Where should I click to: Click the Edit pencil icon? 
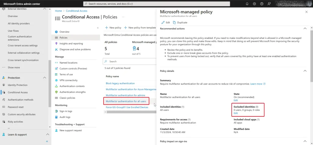click(163, 23)
